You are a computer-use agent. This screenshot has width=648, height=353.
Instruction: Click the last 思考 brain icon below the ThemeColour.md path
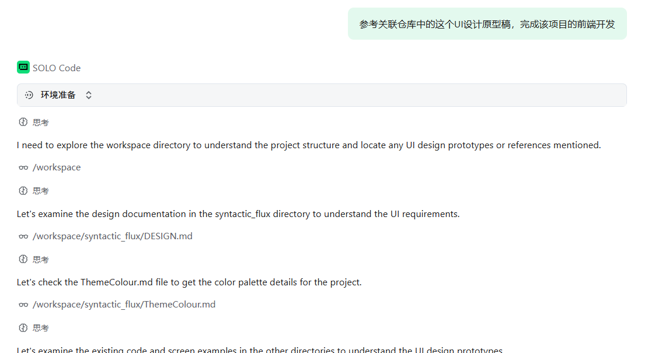click(x=23, y=328)
